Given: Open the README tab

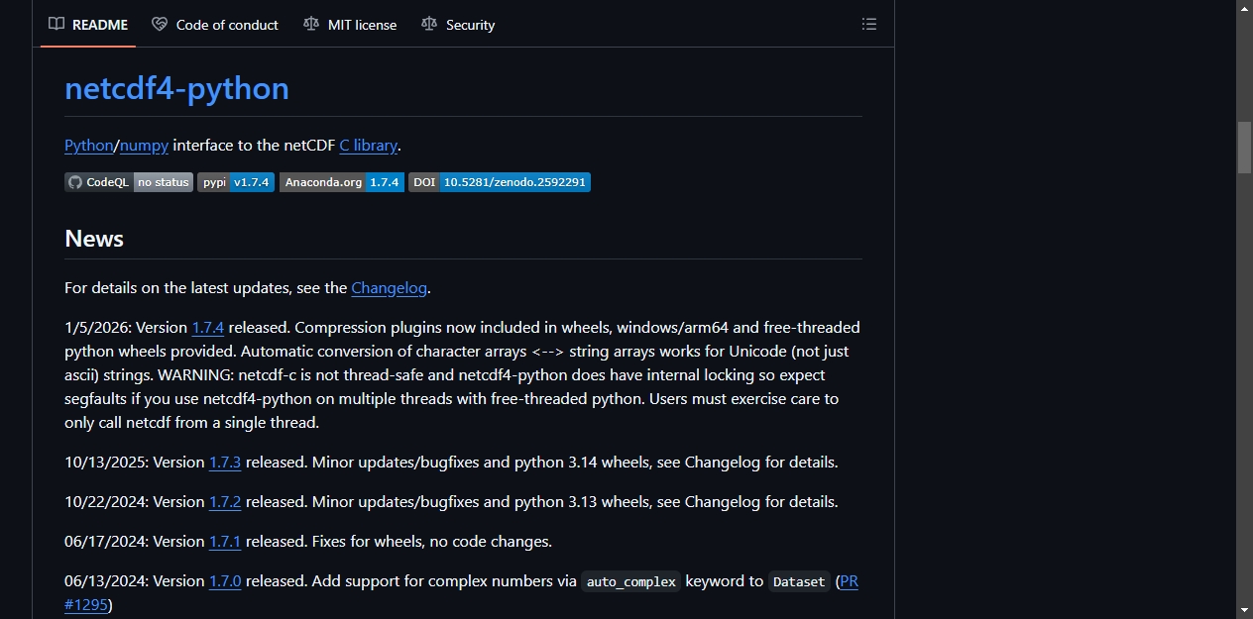Looking at the screenshot, I should [x=88, y=25].
